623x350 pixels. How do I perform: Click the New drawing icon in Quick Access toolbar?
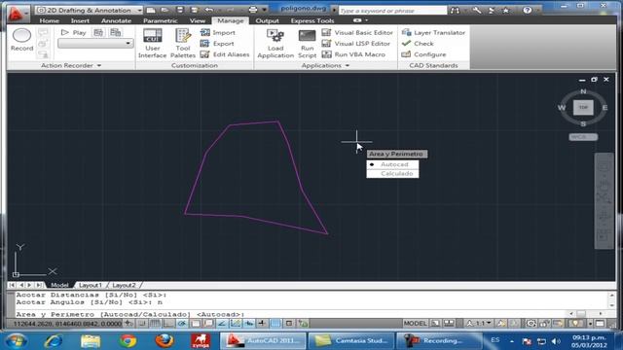pyautogui.click(x=151, y=10)
